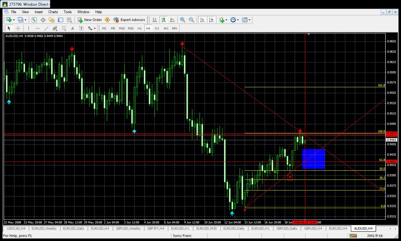Set timeframe to M30
Screen dimensions: 401x241
coord(131,28)
